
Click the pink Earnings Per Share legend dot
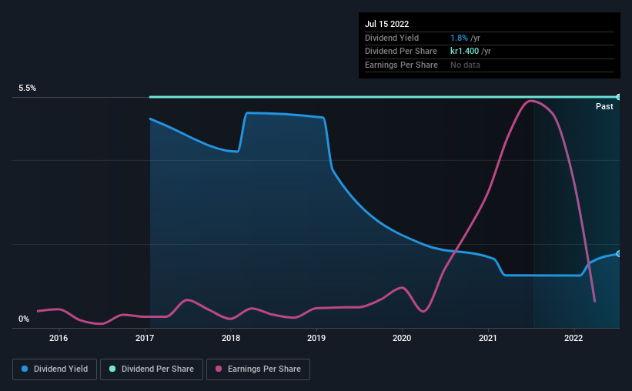pos(219,369)
